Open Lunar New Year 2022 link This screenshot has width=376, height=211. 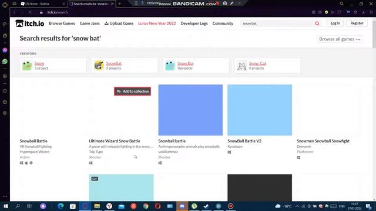coord(157,23)
